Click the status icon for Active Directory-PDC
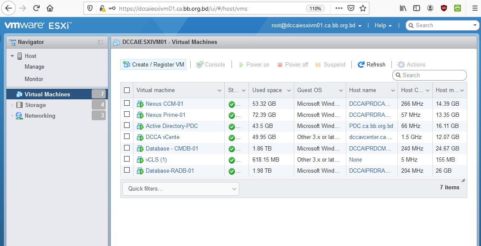The width and height of the screenshot is (481, 246). click(x=232, y=126)
